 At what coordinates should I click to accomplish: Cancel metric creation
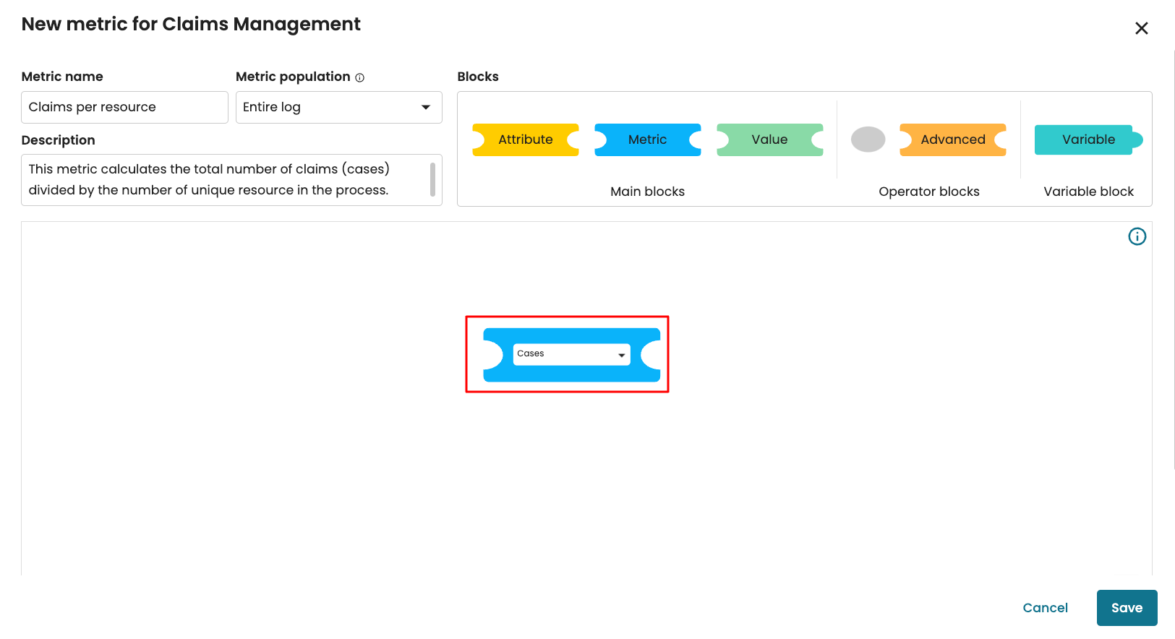pyautogui.click(x=1045, y=608)
